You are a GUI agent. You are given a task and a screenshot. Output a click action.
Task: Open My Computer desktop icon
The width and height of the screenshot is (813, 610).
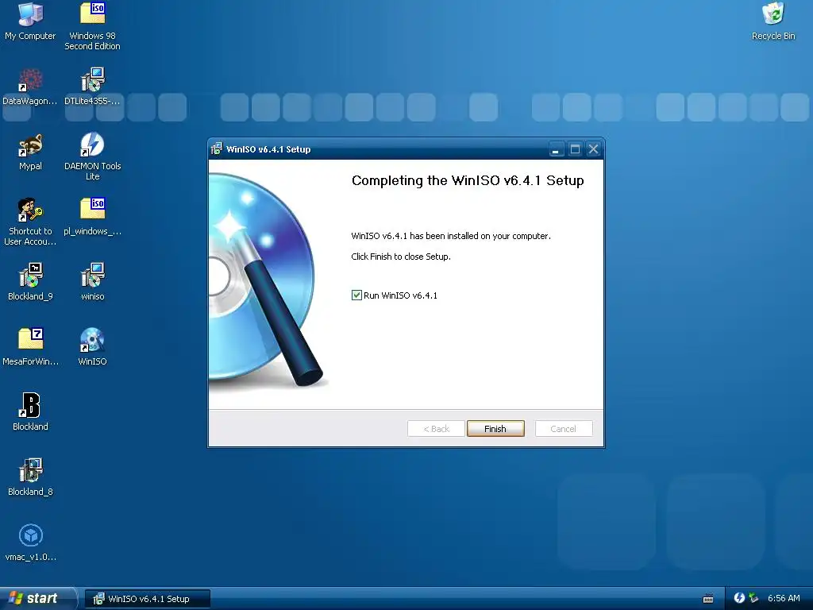30,21
